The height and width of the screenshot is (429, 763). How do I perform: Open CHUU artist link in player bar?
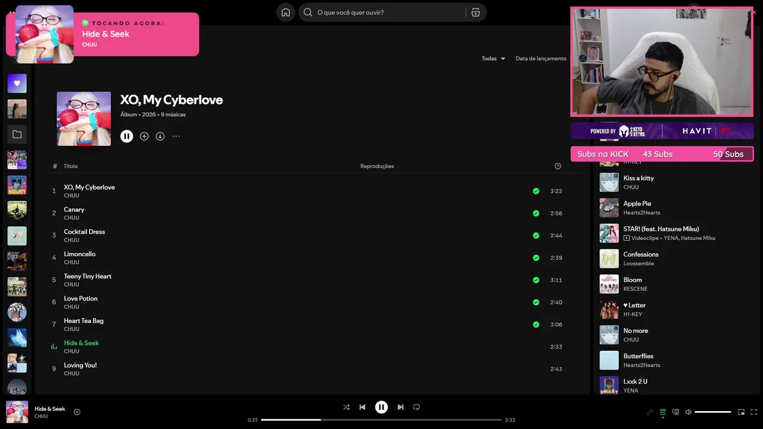pyautogui.click(x=41, y=416)
